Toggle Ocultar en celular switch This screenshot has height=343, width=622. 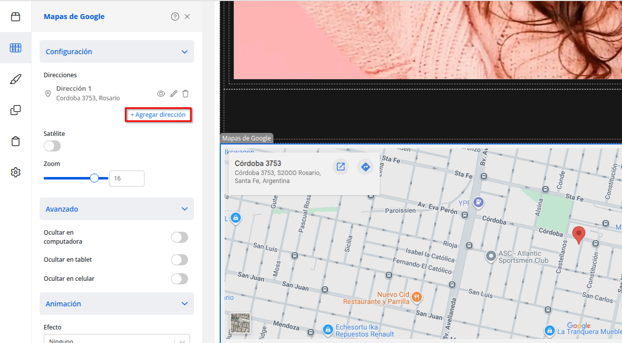(179, 279)
